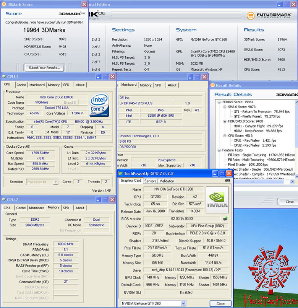Open the Cache tab in top CPU-Z

21,85
